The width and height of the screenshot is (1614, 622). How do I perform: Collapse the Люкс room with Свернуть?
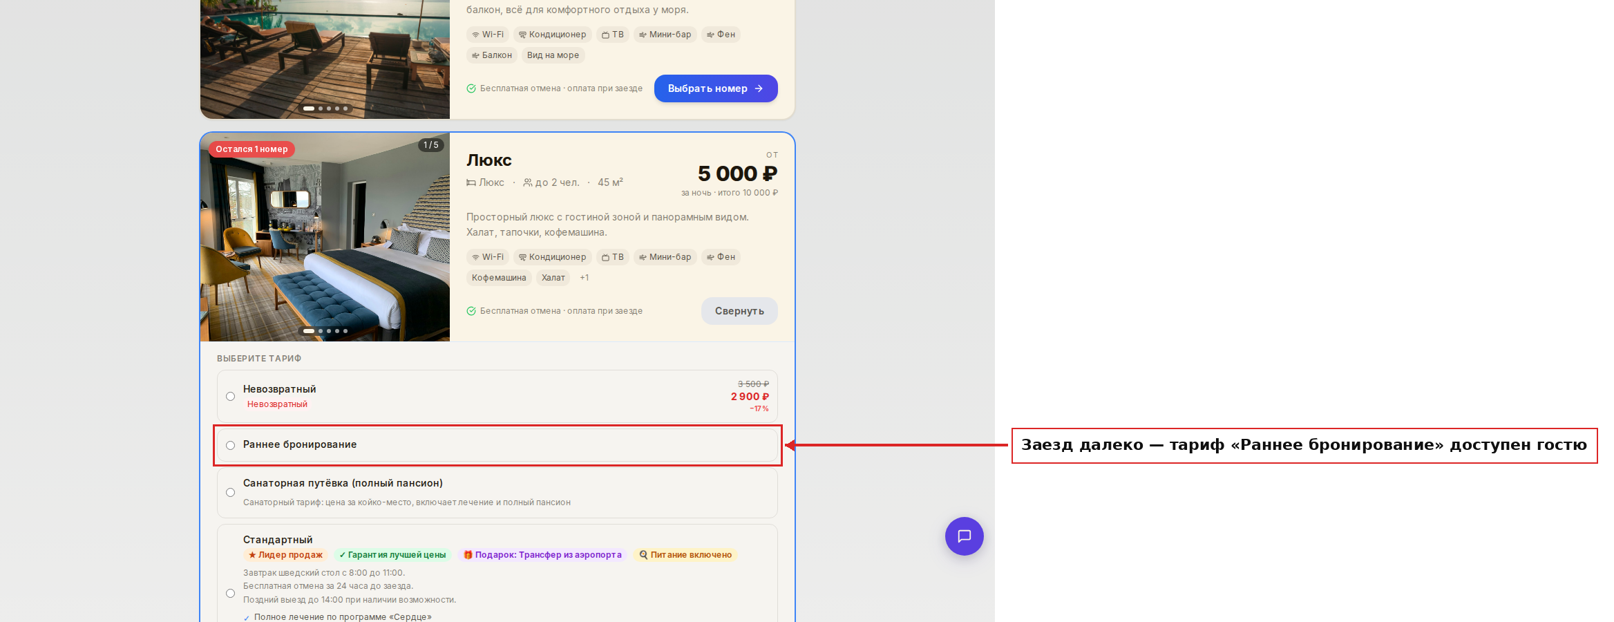[x=739, y=311]
